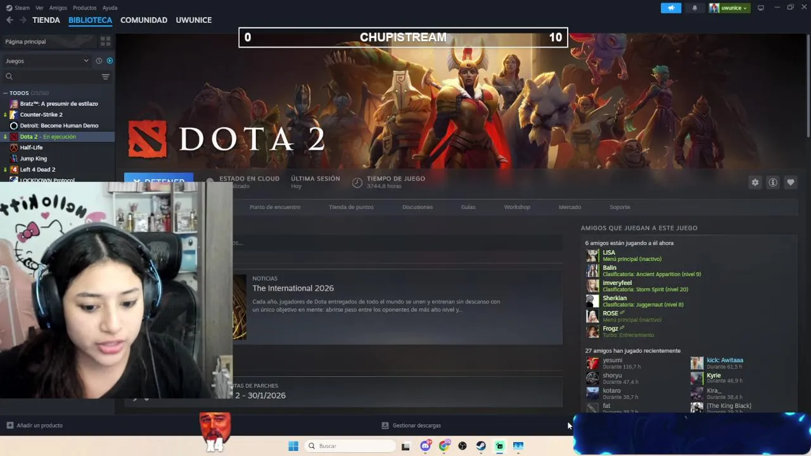Screen dimensions: 811x456
Task: Go to the BIBLIOTECA section
Action: (x=90, y=20)
